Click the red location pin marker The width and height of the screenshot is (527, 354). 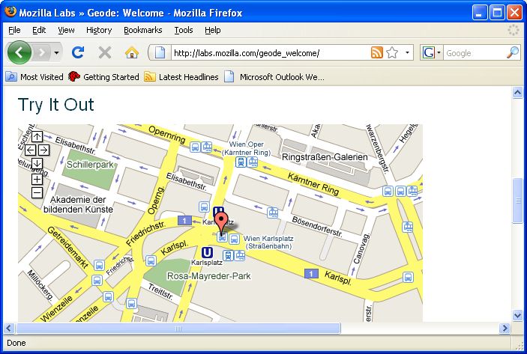coord(221,222)
